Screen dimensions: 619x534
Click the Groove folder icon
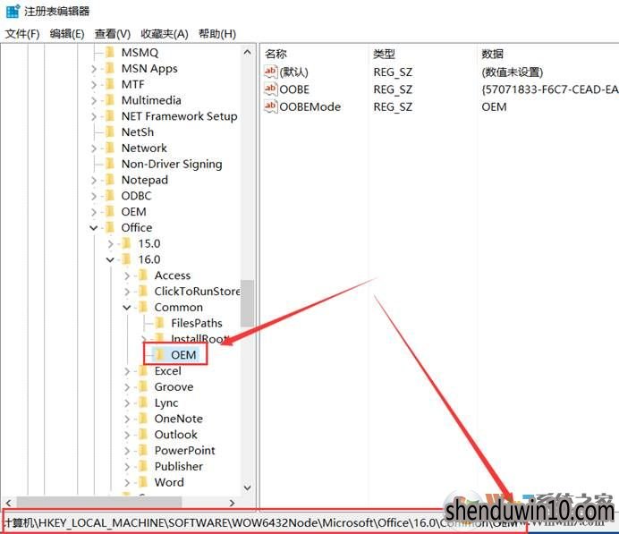[143, 386]
